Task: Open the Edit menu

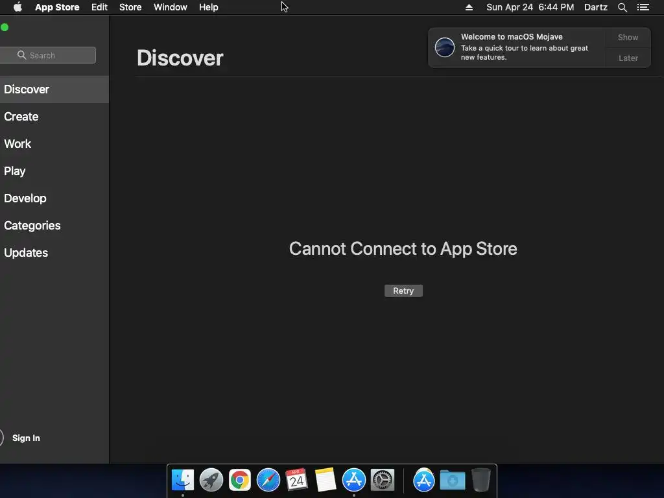Action: [99, 7]
